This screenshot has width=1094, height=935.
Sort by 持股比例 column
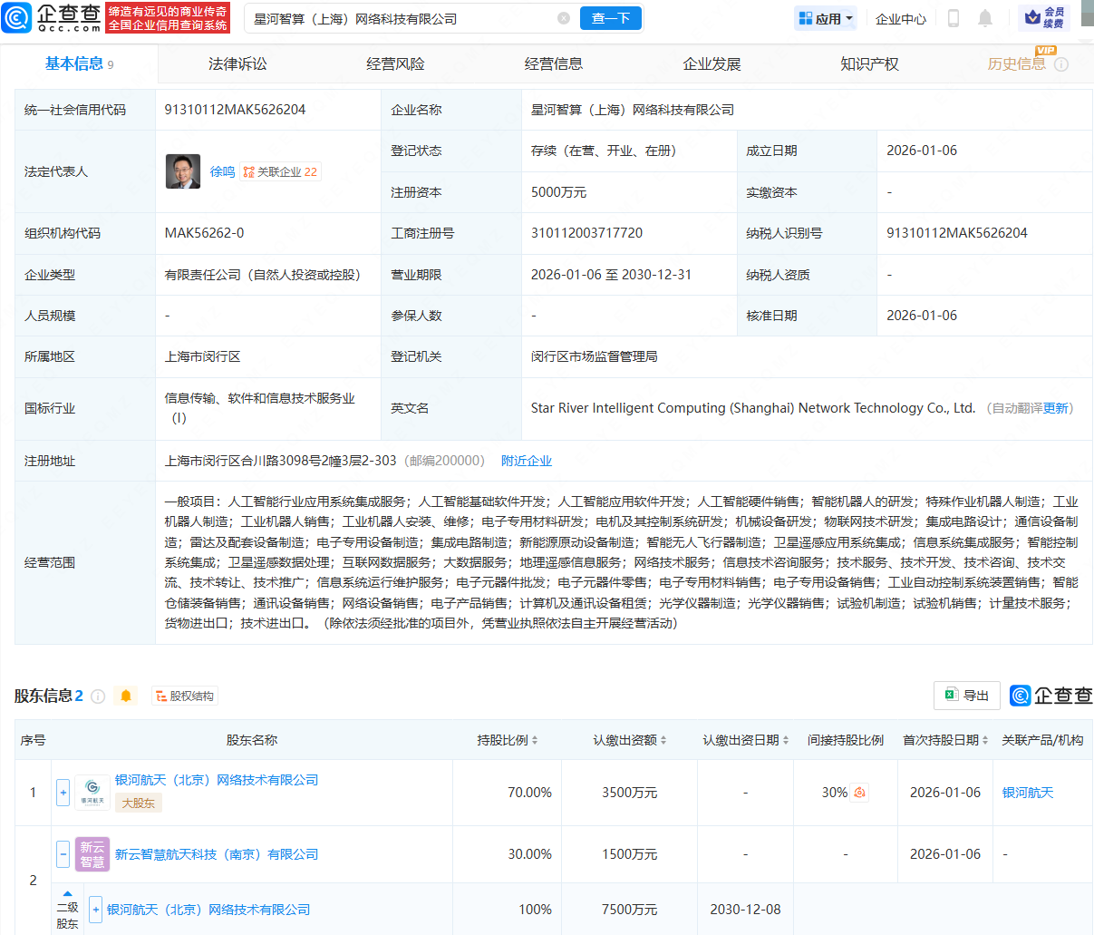[x=508, y=740]
